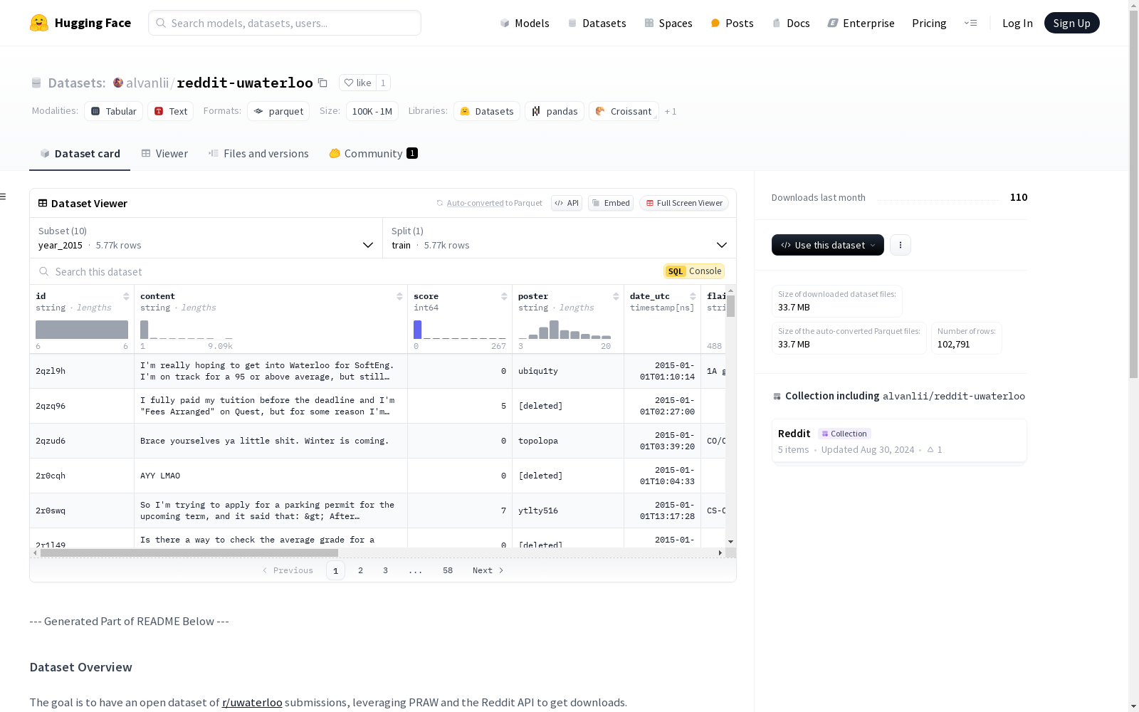Screen dimensions: 1139x712
Task: Open Spaces in top navigation
Action: coord(668,23)
